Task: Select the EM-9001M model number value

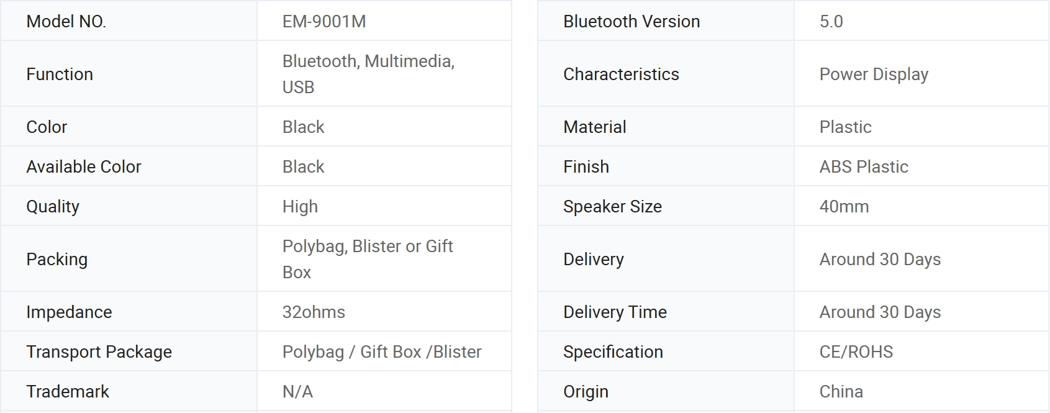Action: [324, 22]
